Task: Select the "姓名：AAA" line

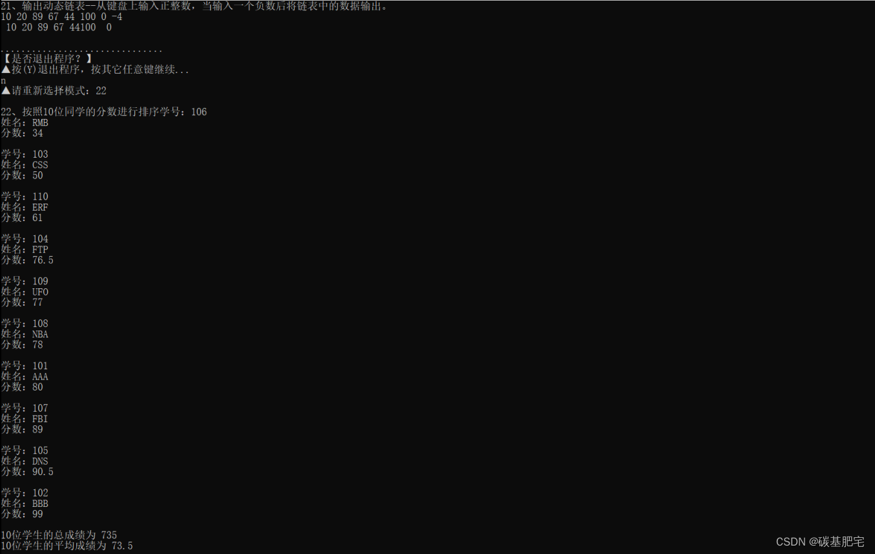Action: [x=25, y=377]
